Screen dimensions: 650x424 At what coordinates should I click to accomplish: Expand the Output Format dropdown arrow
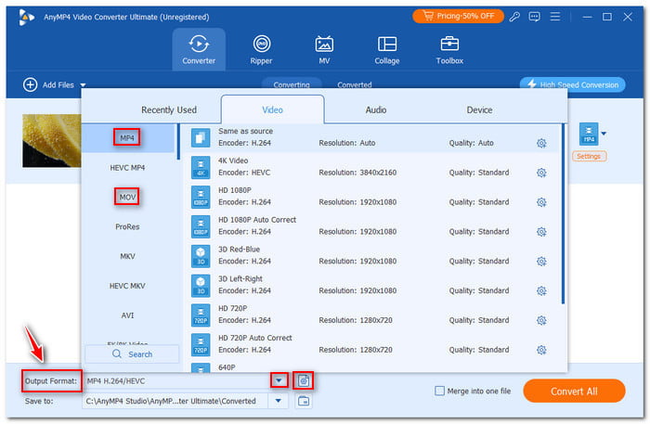(x=279, y=380)
